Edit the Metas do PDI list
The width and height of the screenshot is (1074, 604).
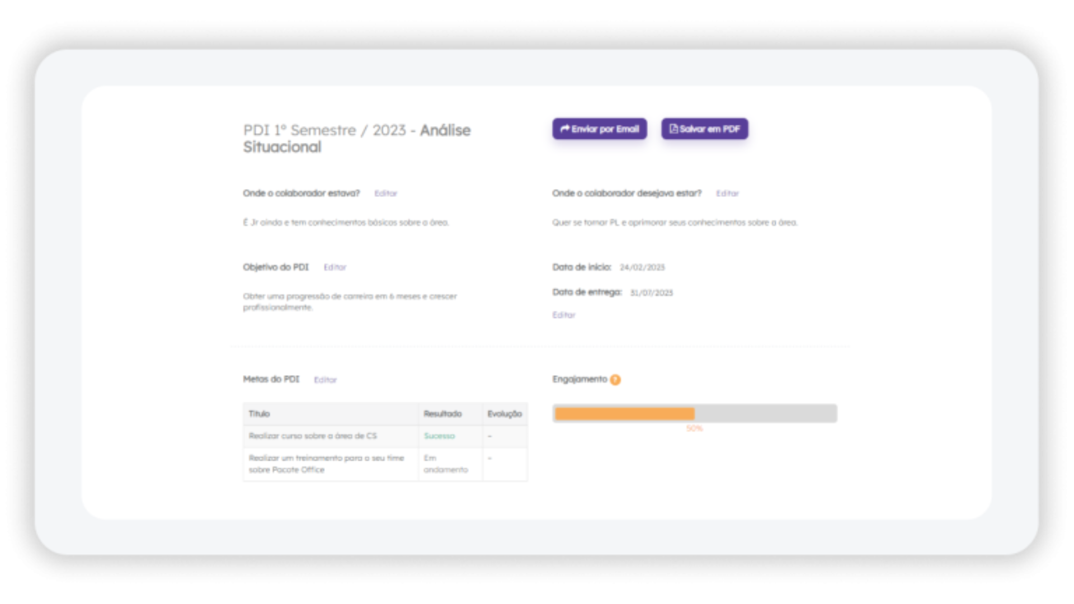(x=325, y=380)
